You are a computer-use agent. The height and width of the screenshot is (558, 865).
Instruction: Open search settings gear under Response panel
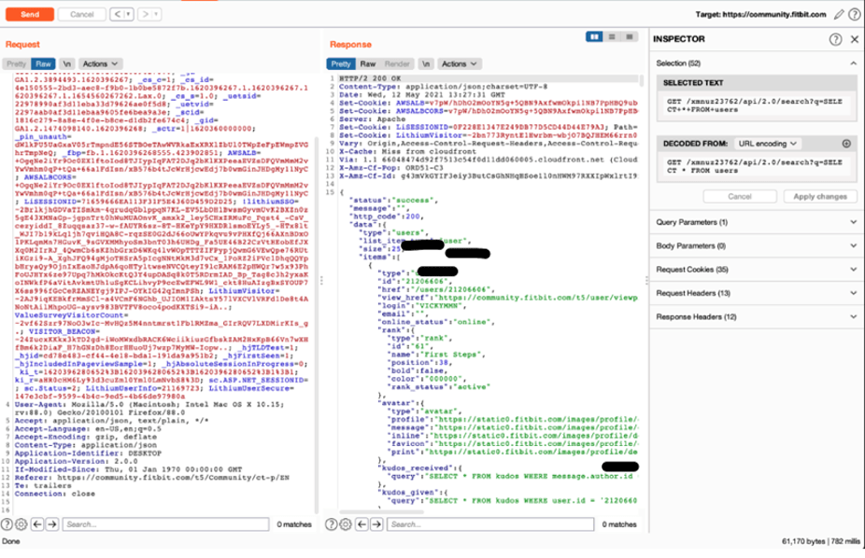tap(346, 524)
